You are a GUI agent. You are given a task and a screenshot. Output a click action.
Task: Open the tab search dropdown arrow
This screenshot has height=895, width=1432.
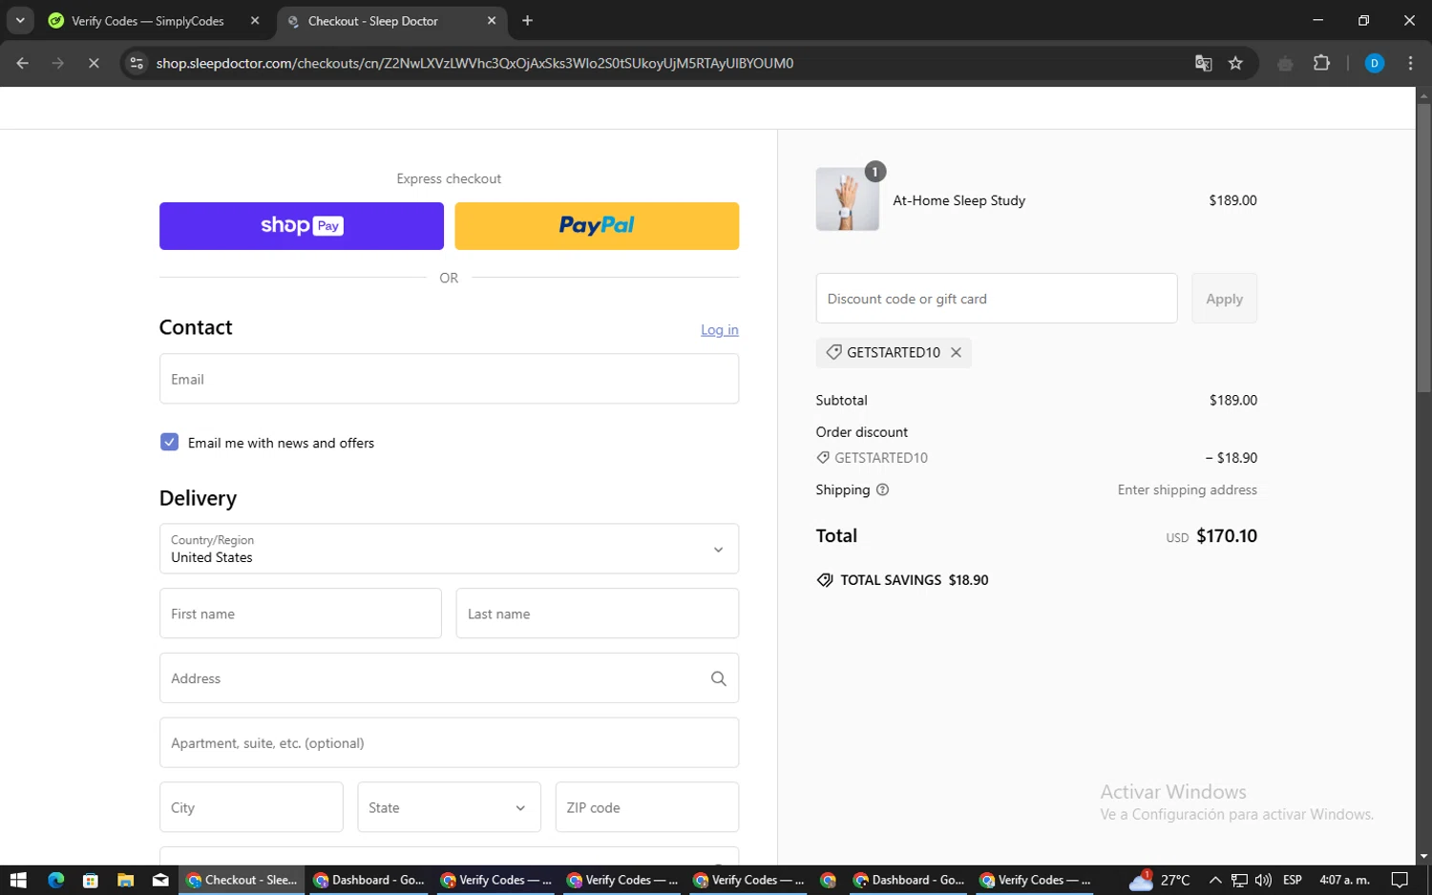pos(20,20)
